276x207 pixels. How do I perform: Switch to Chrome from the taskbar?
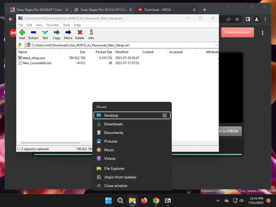pyautogui.click(x=156, y=201)
